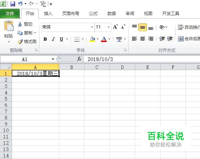Toggle underline formatting
Screen dimensions: 200x159
tap(61, 39)
